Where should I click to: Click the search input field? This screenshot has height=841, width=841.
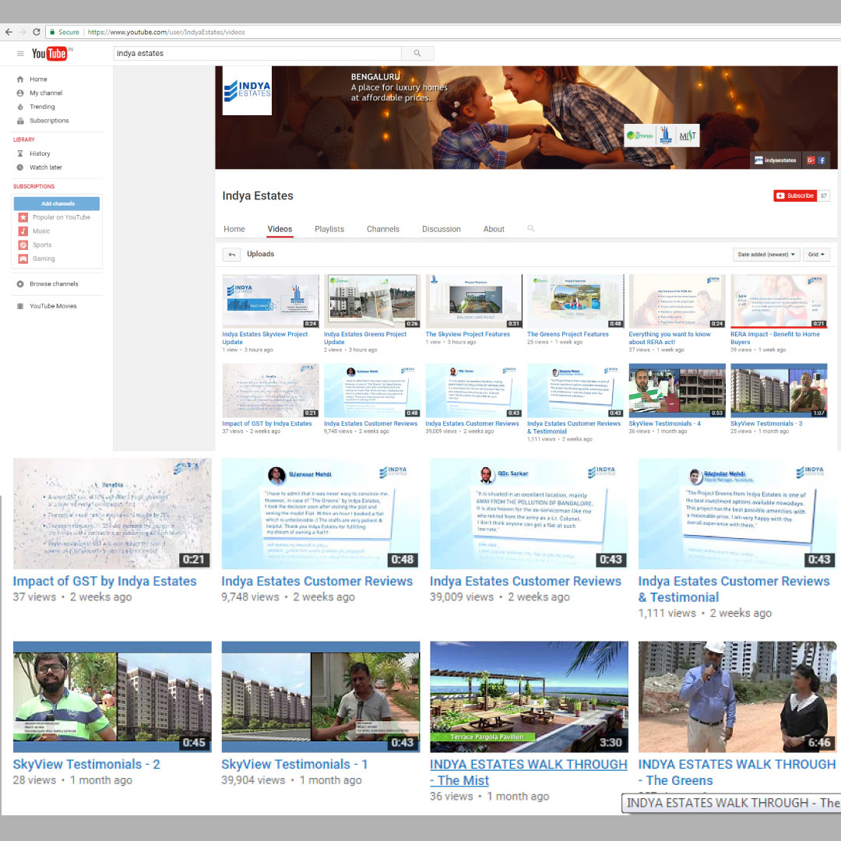tap(258, 54)
